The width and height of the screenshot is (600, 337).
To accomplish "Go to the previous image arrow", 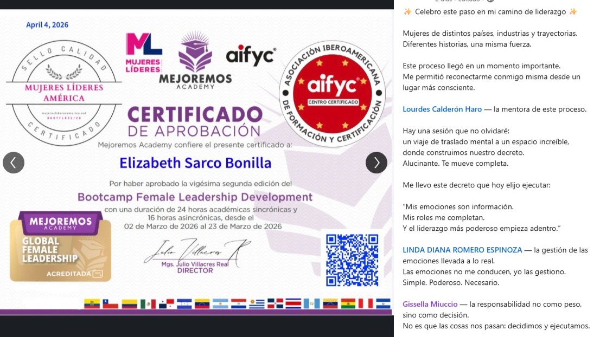I will coord(14,163).
